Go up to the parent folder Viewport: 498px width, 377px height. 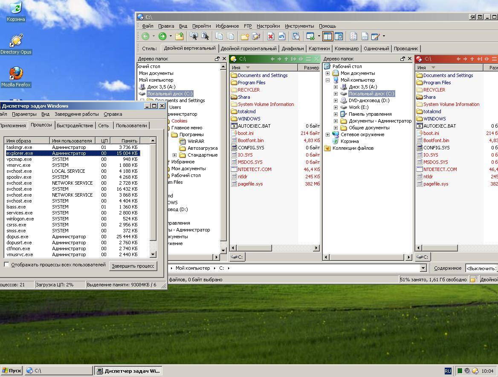[180, 36]
